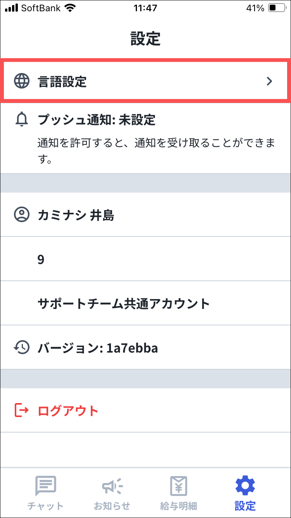This screenshot has height=518, width=291.
Task: Tap the bell icon for push notifications
Action: click(22, 120)
